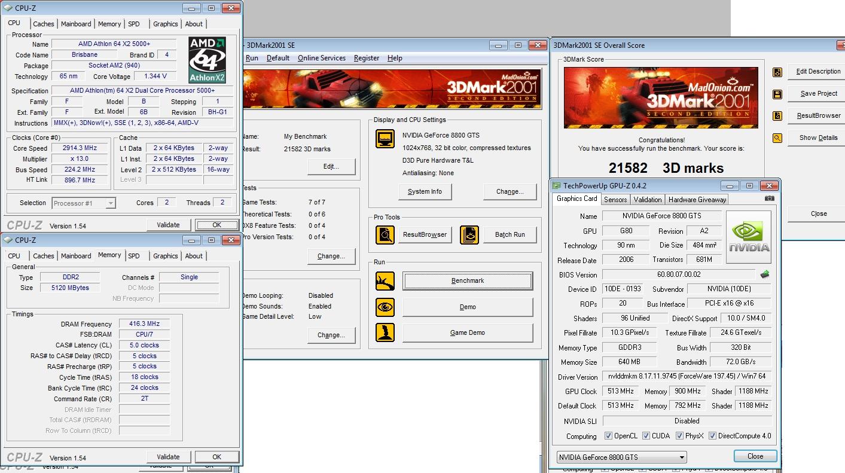Open the GeForce 8800 GTS GPU selector dropdown
845x473 pixels.
621,457
